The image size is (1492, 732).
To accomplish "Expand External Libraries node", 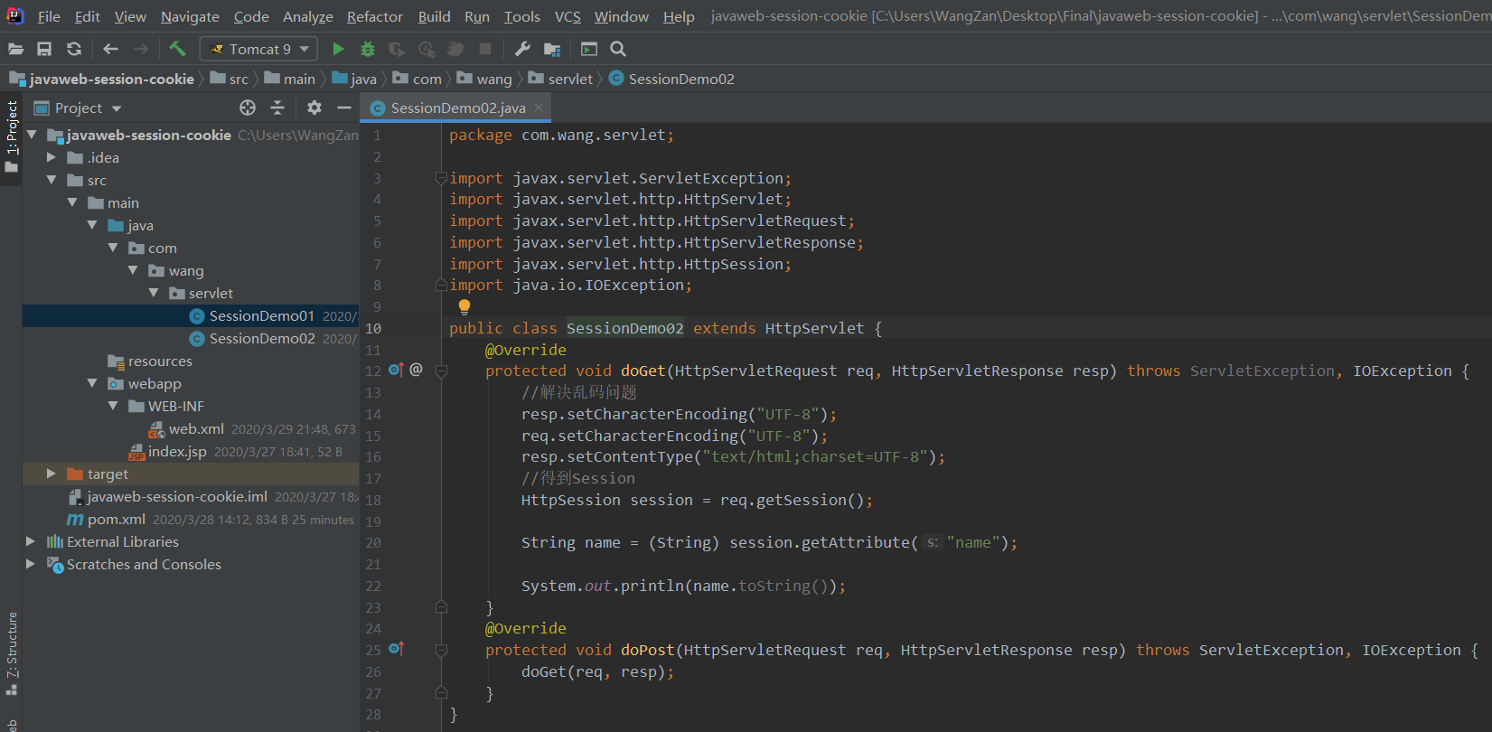I will tap(31, 541).
